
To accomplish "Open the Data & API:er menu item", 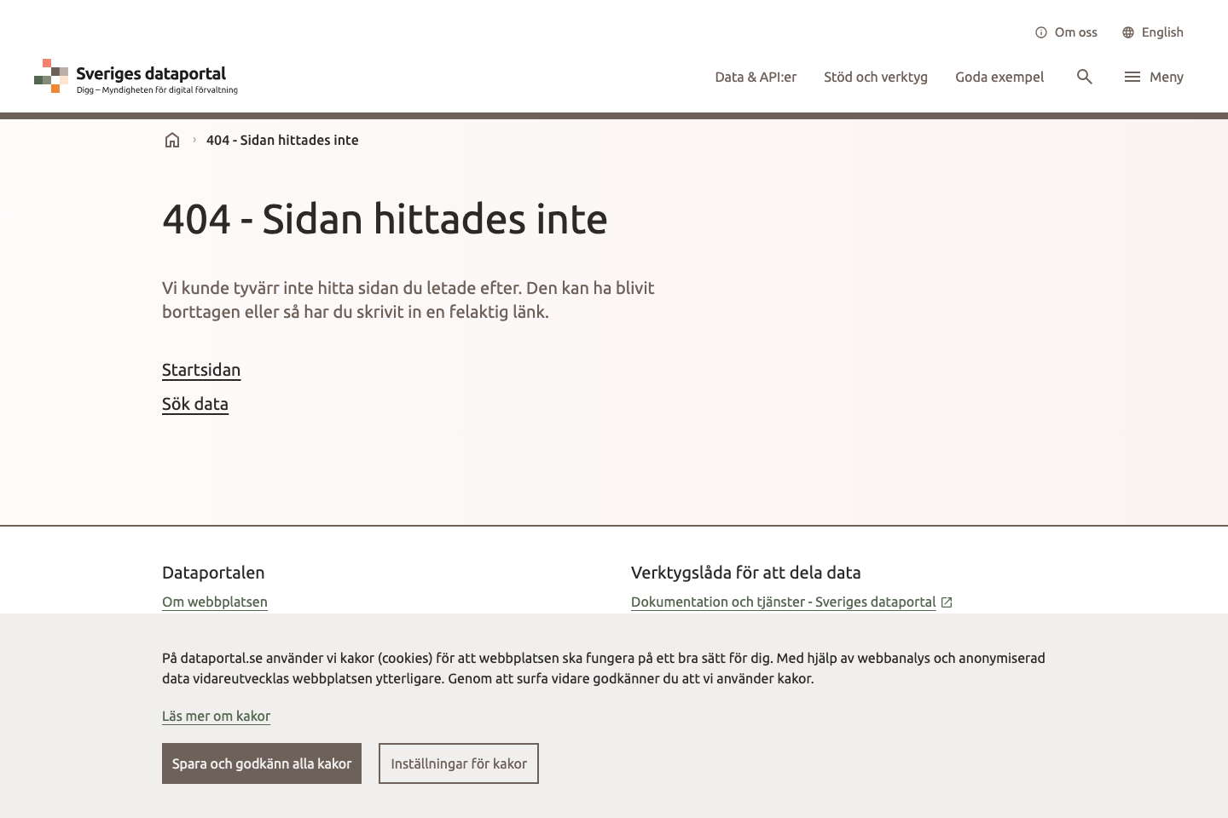I will tap(756, 77).
